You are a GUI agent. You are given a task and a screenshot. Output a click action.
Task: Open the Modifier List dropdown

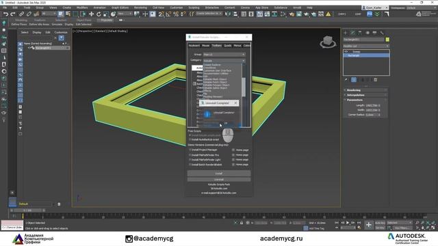[366, 46]
